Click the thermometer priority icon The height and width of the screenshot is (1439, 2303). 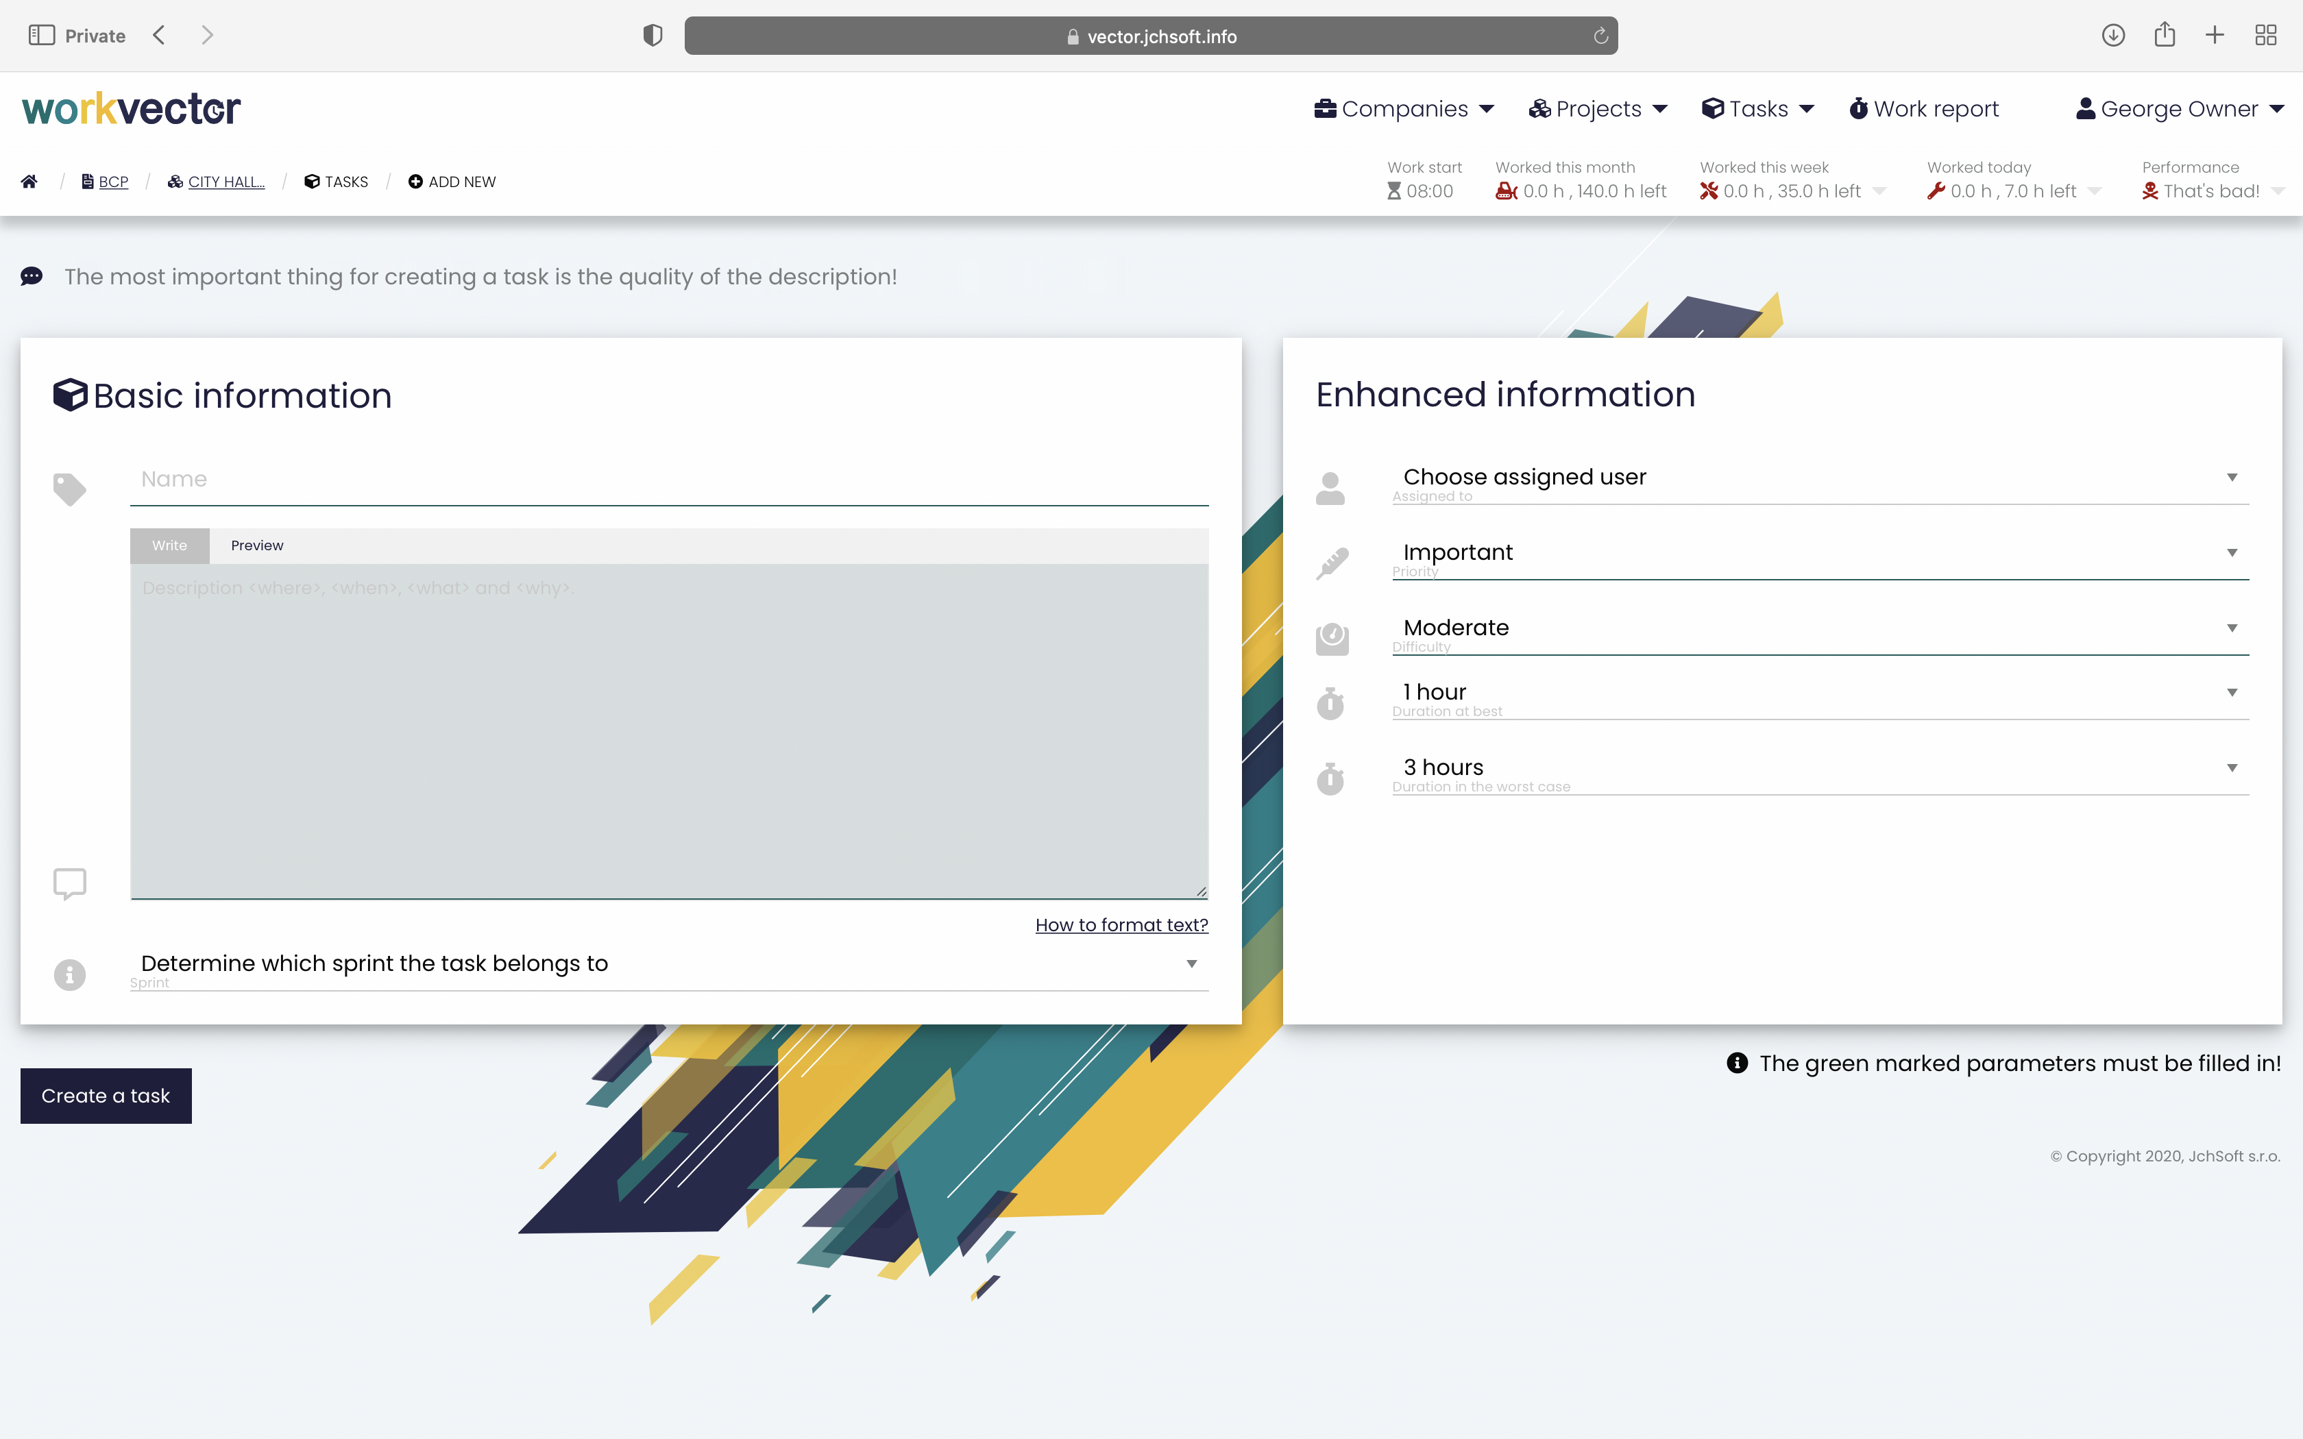pos(1331,563)
